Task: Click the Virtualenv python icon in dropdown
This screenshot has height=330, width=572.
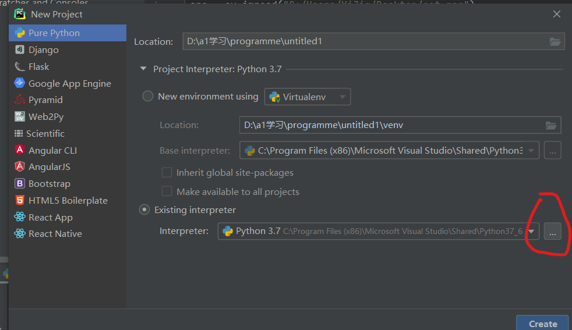Action: [x=274, y=97]
